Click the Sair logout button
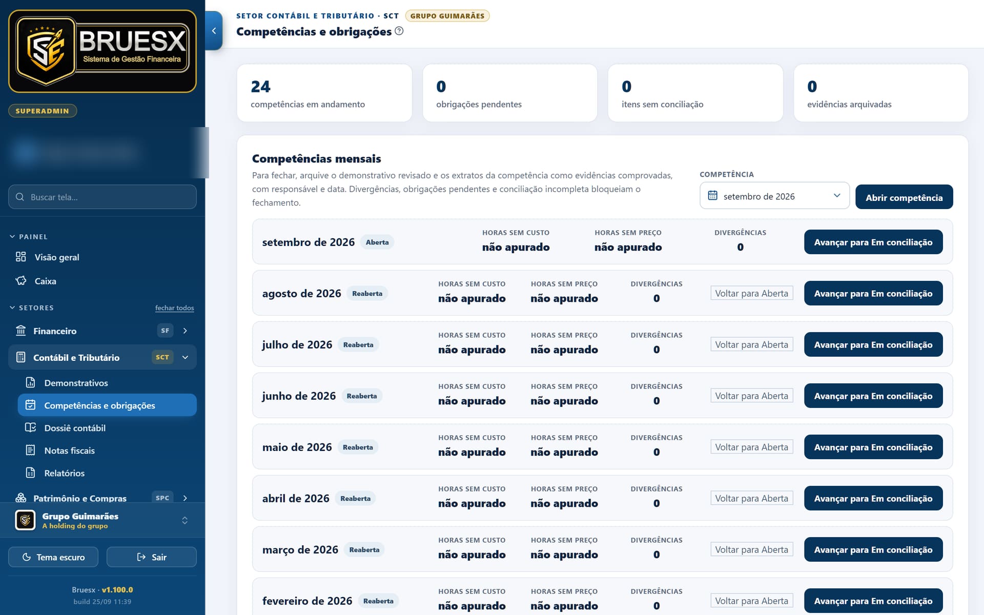This screenshot has width=984, height=615. pos(152,557)
